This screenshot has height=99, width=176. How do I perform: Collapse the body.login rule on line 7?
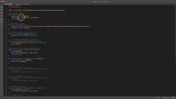click(x=8, y=15)
